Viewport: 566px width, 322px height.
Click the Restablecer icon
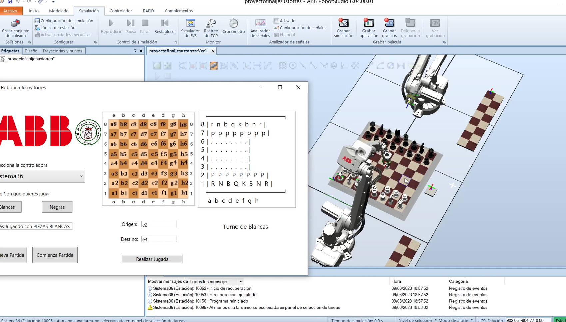(x=165, y=23)
